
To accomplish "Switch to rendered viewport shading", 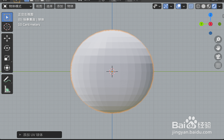I will click(214, 6).
